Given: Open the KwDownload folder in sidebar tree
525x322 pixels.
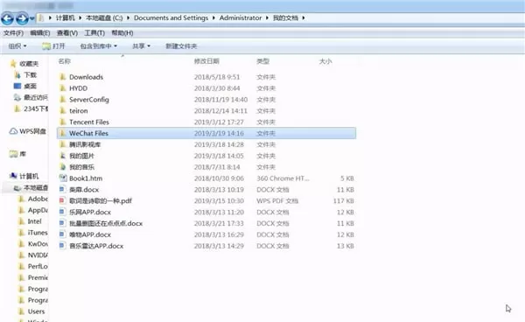Looking at the screenshot, I should [38, 244].
